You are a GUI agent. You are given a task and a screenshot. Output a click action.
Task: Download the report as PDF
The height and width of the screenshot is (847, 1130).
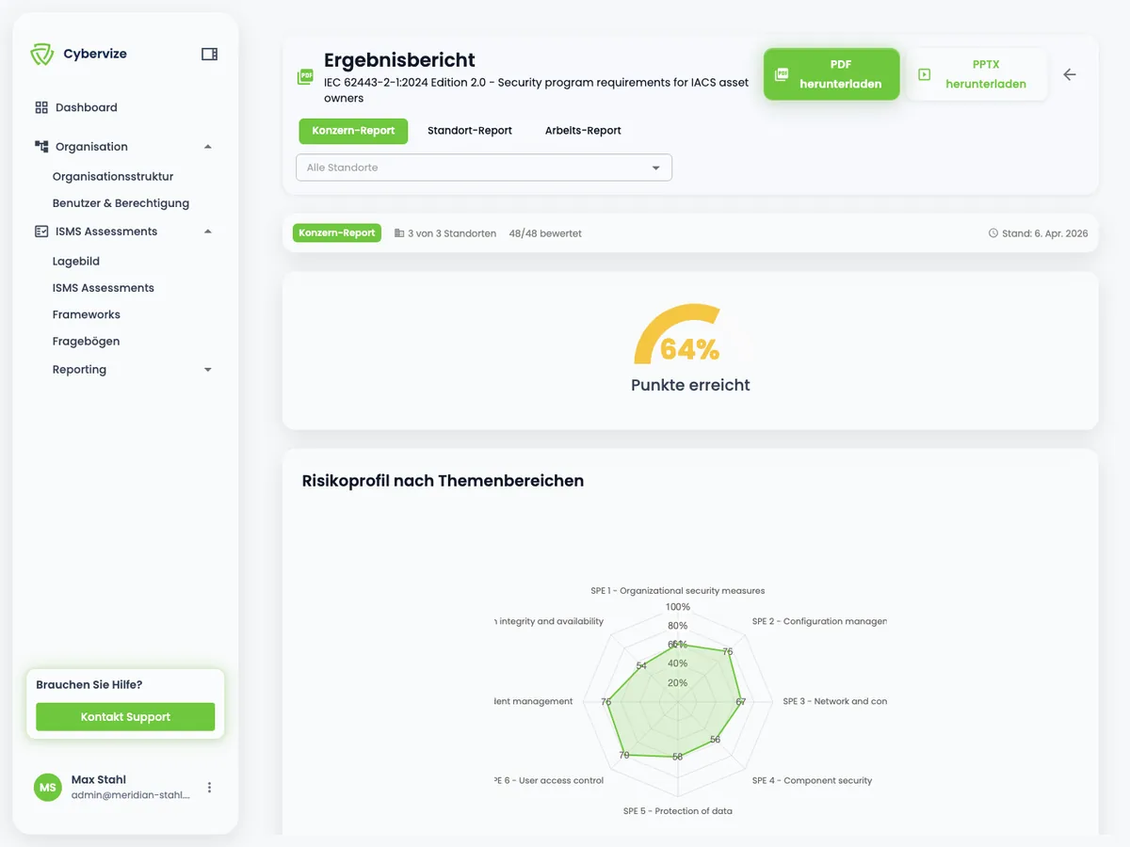pyautogui.click(x=831, y=73)
